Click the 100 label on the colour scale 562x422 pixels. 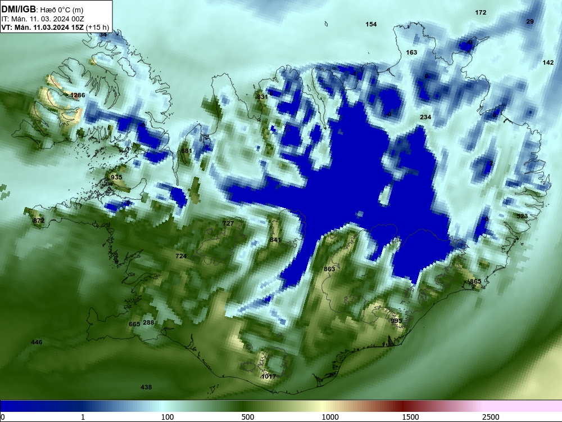click(x=167, y=417)
